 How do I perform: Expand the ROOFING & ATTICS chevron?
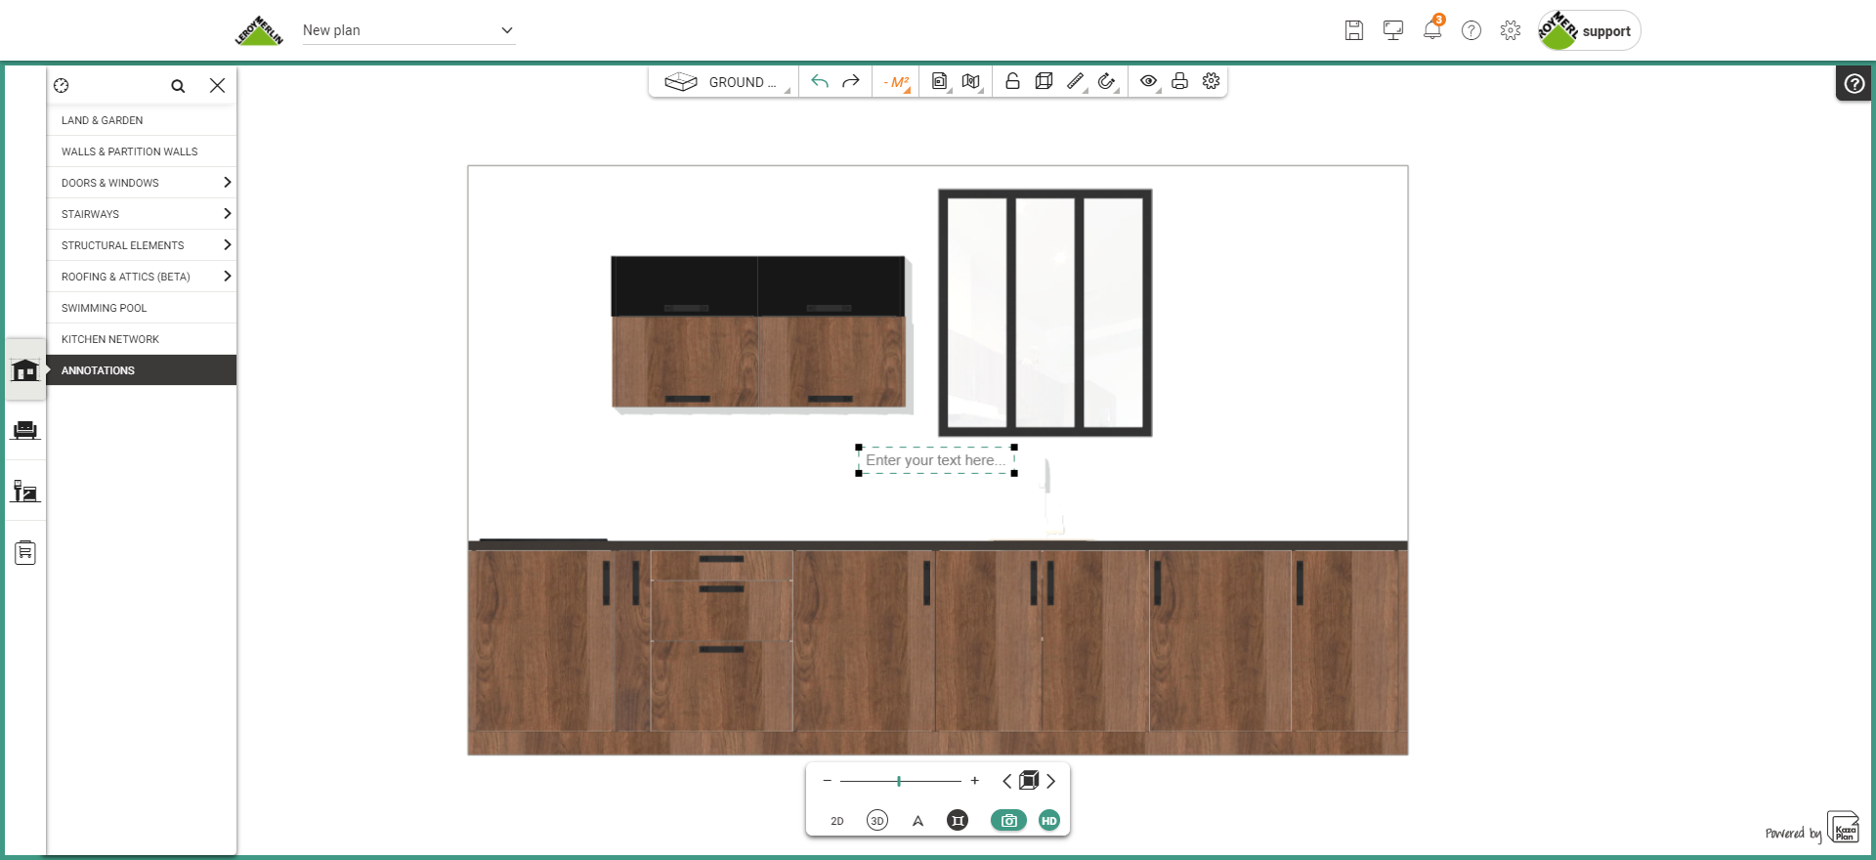coord(227,277)
